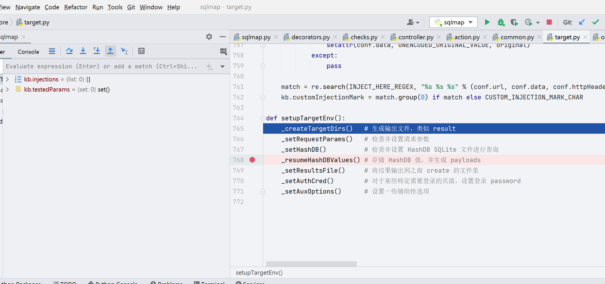Open evaluate expression history dropdown
605x284 pixels.
pyautogui.click(x=222, y=67)
